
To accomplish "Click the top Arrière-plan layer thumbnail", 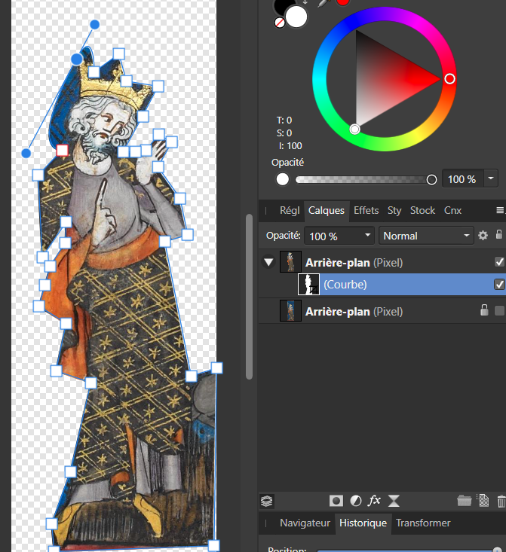I will (290, 261).
